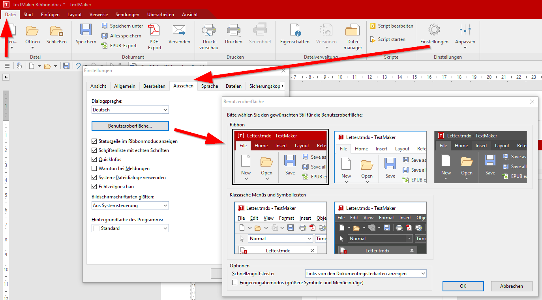Toggle System-Dateidialoge verwenden

pos(94,177)
